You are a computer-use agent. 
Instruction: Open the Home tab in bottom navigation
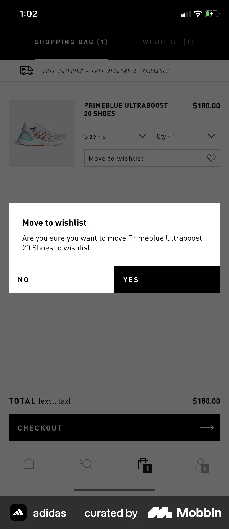tap(28, 464)
